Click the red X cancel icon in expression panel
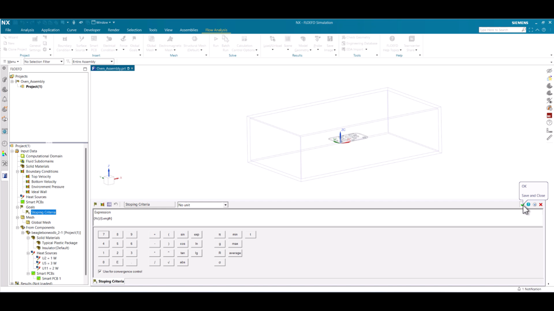Viewport: 554px width, 311px height. (541, 205)
